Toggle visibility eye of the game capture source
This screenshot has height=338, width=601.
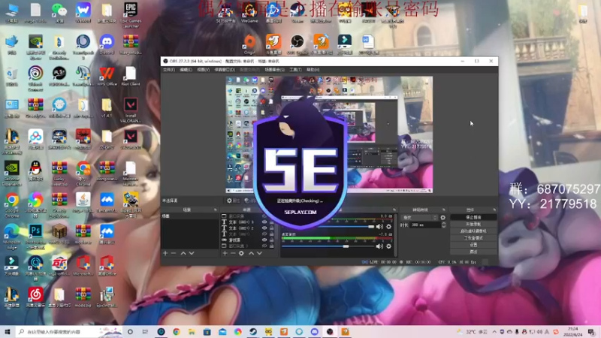click(x=264, y=240)
